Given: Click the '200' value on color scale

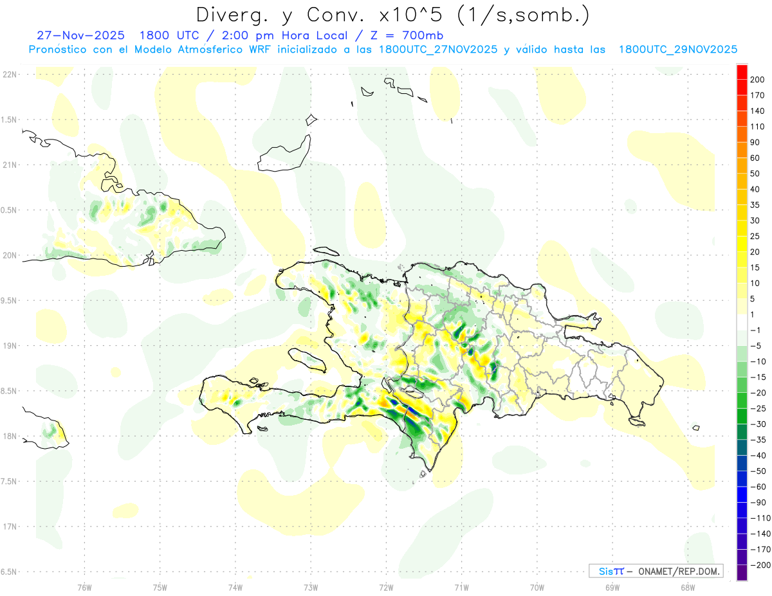Looking at the screenshot, I should [x=758, y=80].
